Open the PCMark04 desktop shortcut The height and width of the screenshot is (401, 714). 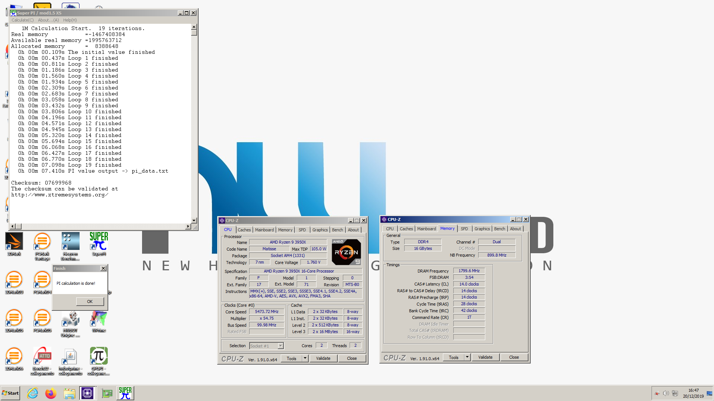pyautogui.click(x=42, y=282)
